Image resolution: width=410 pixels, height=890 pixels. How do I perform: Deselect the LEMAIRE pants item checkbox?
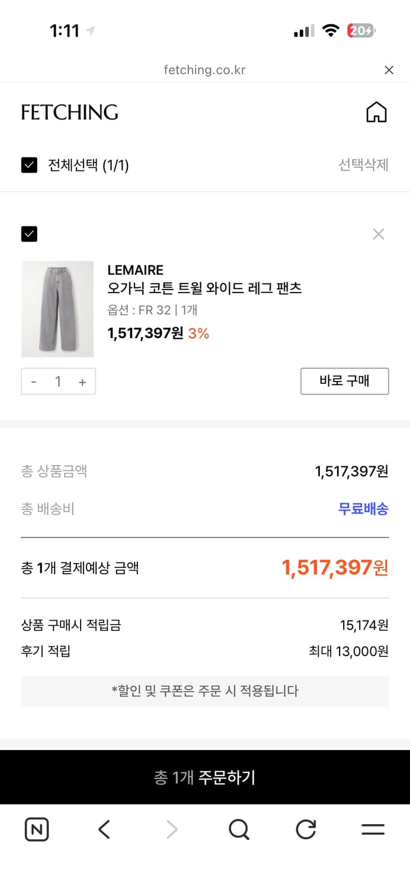pos(29,234)
